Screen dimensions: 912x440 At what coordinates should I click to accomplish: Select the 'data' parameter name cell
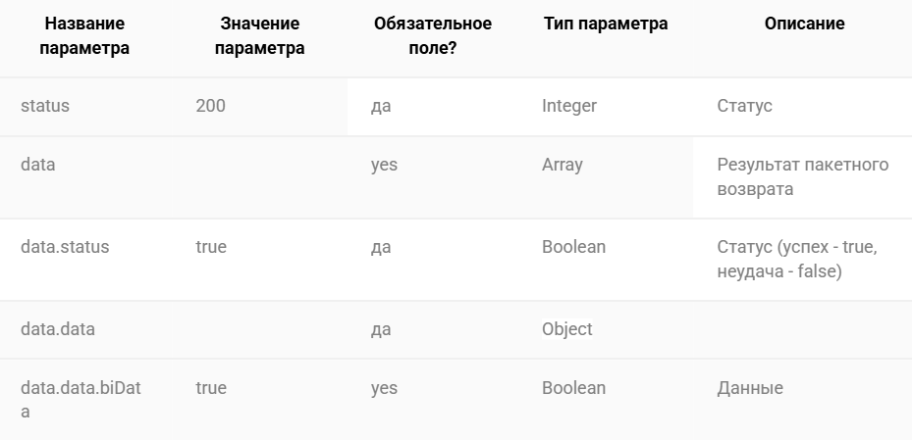coord(38,165)
